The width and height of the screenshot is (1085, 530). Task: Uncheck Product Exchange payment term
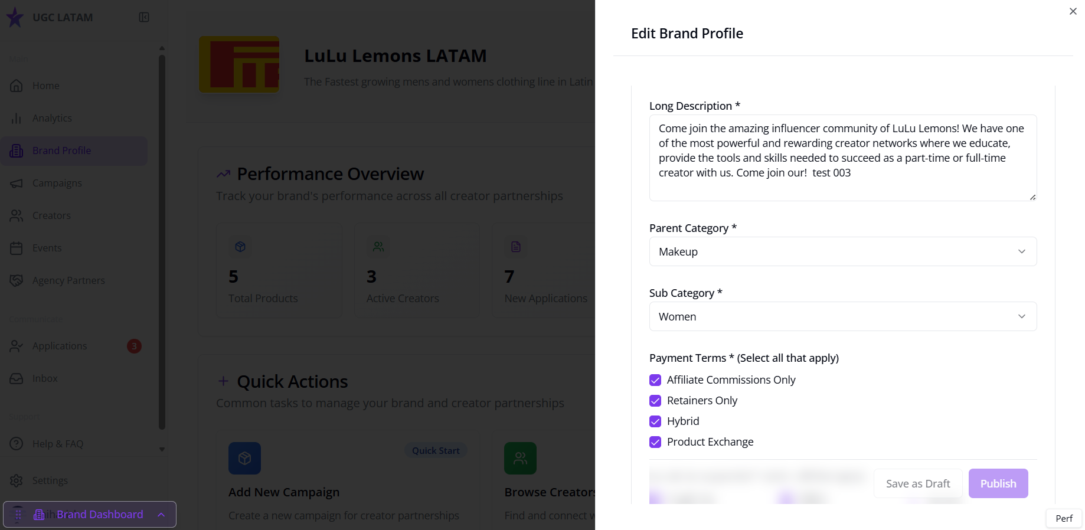(655, 442)
